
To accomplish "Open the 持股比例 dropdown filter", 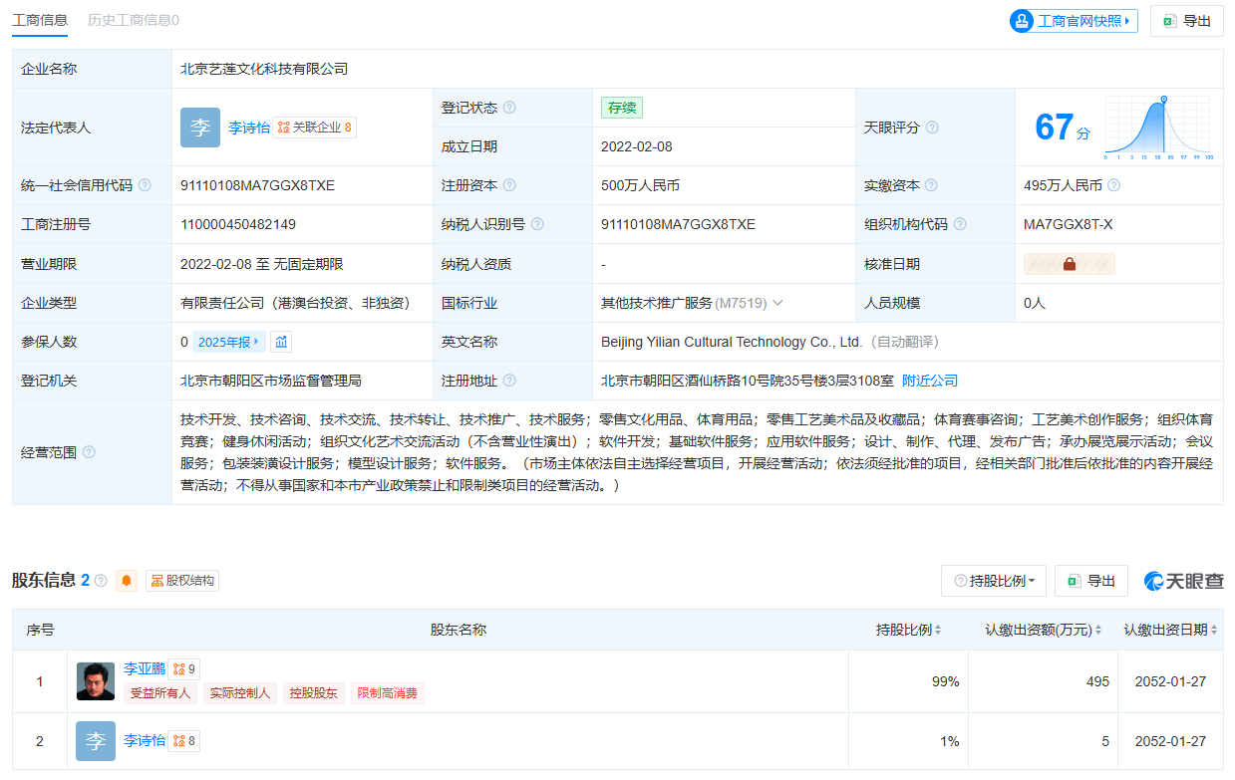I will point(994,581).
